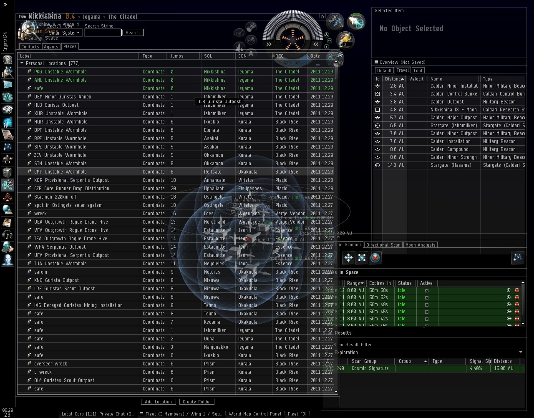Select 'Stargate (Ishomilken)' in the Overview
Screen dimensions: 534x418
(450, 126)
